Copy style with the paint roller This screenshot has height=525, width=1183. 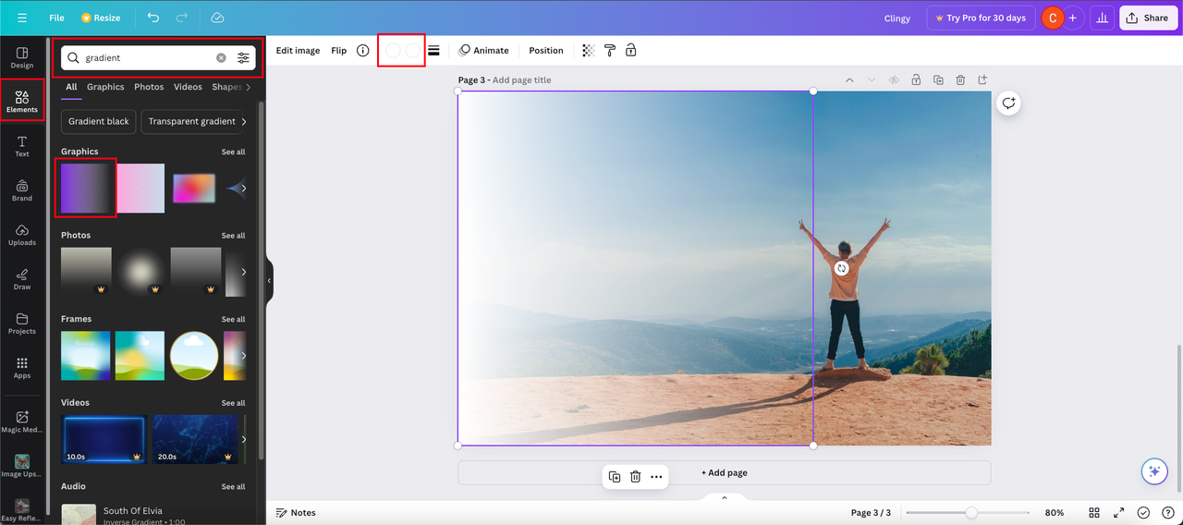click(610, 51)
